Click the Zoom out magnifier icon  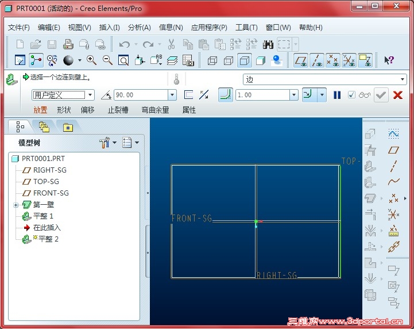[107, 60]
